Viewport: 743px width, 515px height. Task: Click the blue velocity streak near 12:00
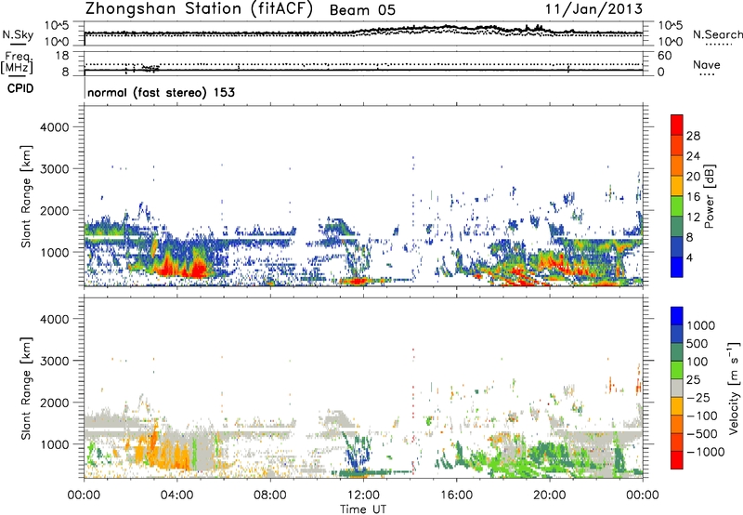pyautogui.click(x=357, y=453)
